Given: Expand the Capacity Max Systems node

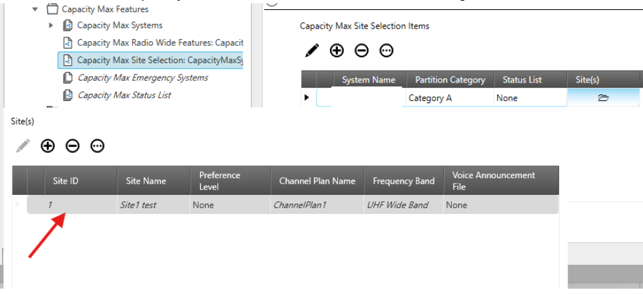Looking at the screenshot, I should (x=51, y=25).
